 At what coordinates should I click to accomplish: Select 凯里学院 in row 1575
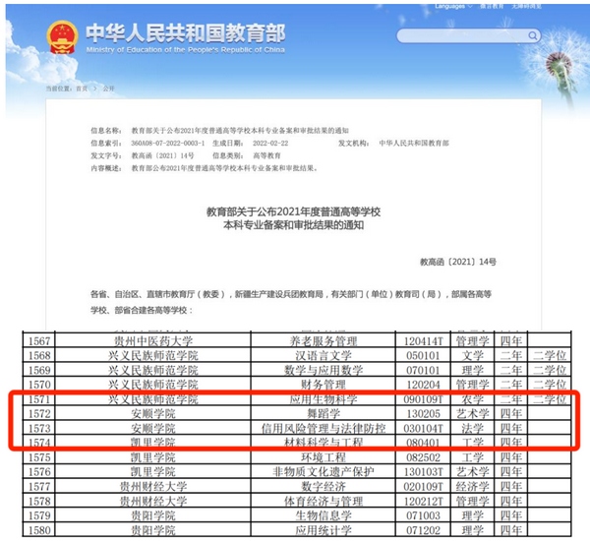click(x=153, y=457)
